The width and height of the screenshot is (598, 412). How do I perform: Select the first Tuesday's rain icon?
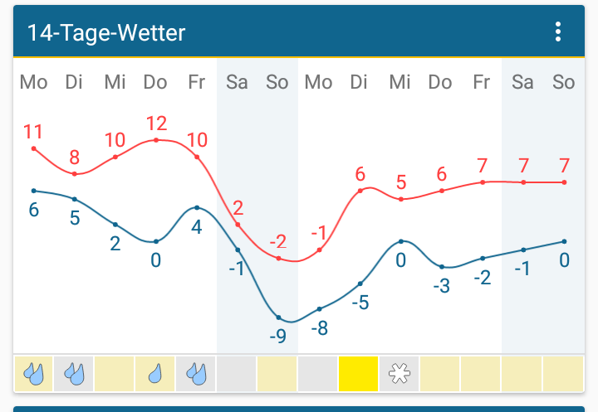(74, 374)
